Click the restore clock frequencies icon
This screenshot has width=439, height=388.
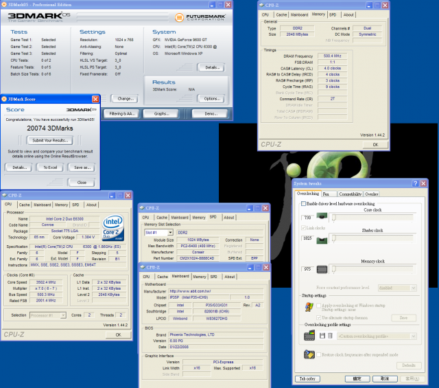pyautogui.click(x=309, y=354)
